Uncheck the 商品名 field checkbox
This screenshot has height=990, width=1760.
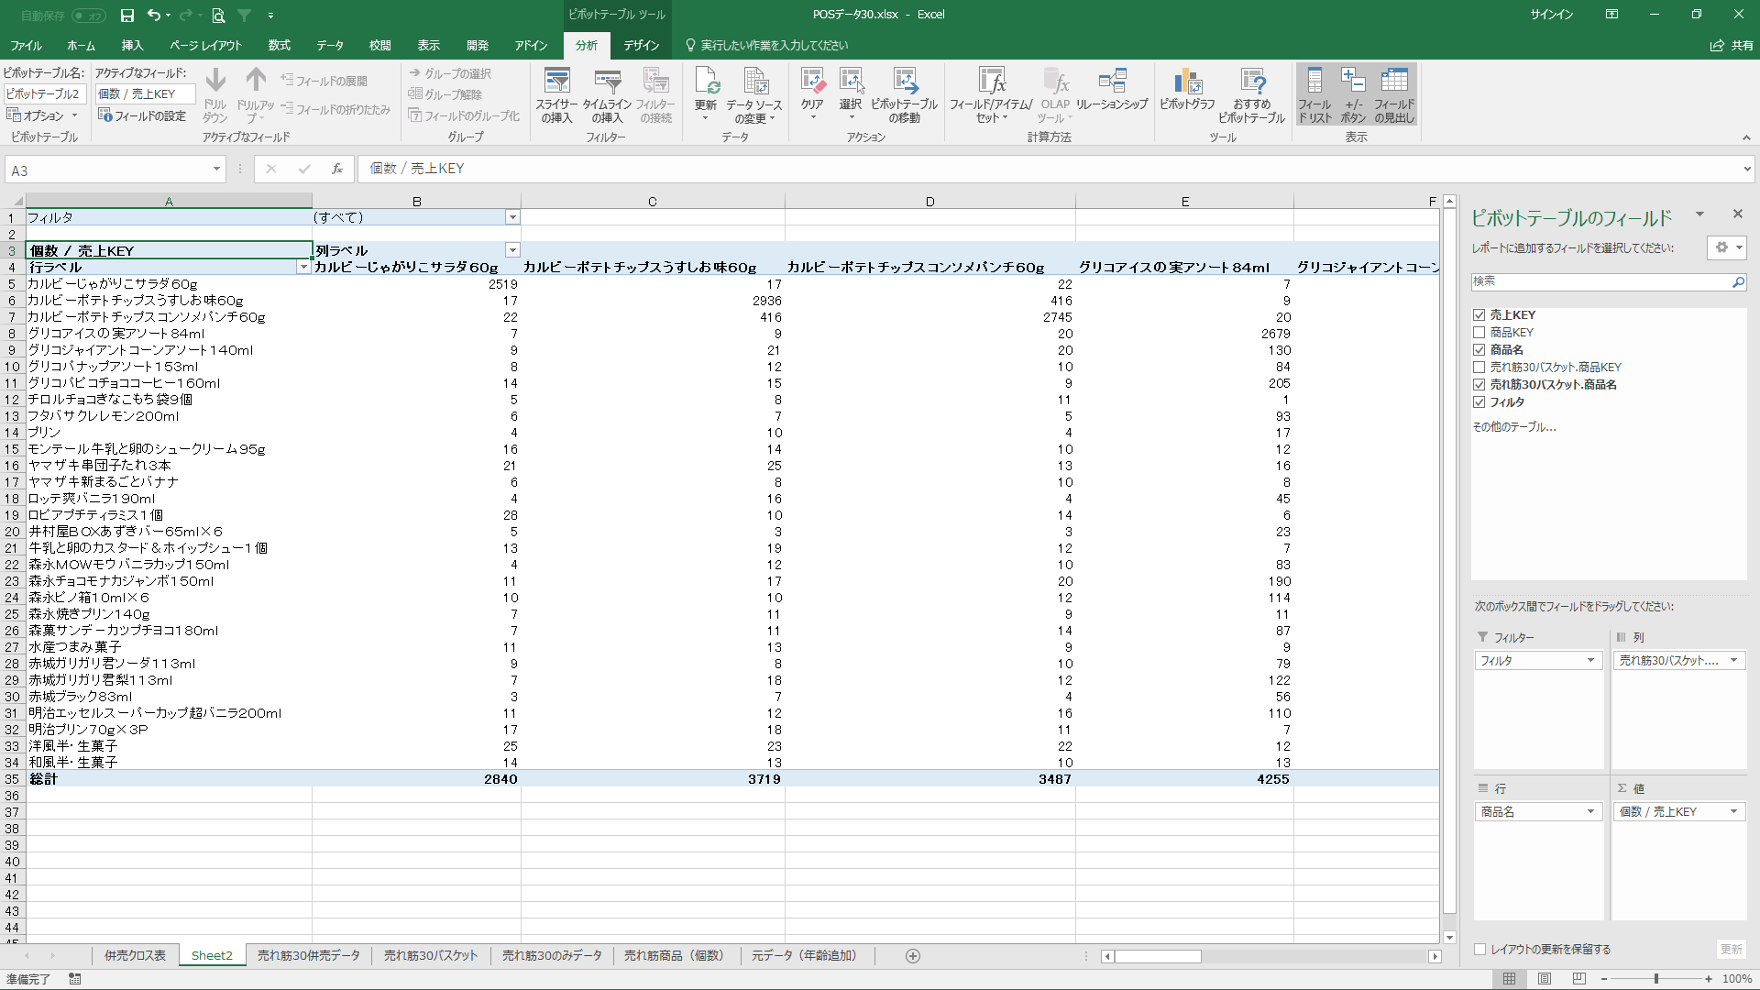[x=1479, y=350]
